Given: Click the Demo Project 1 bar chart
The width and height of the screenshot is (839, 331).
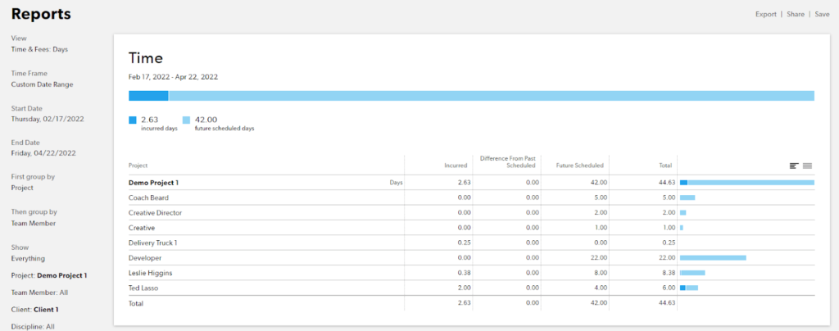Looking at the screenshot, I should click(x=747, y=183).
